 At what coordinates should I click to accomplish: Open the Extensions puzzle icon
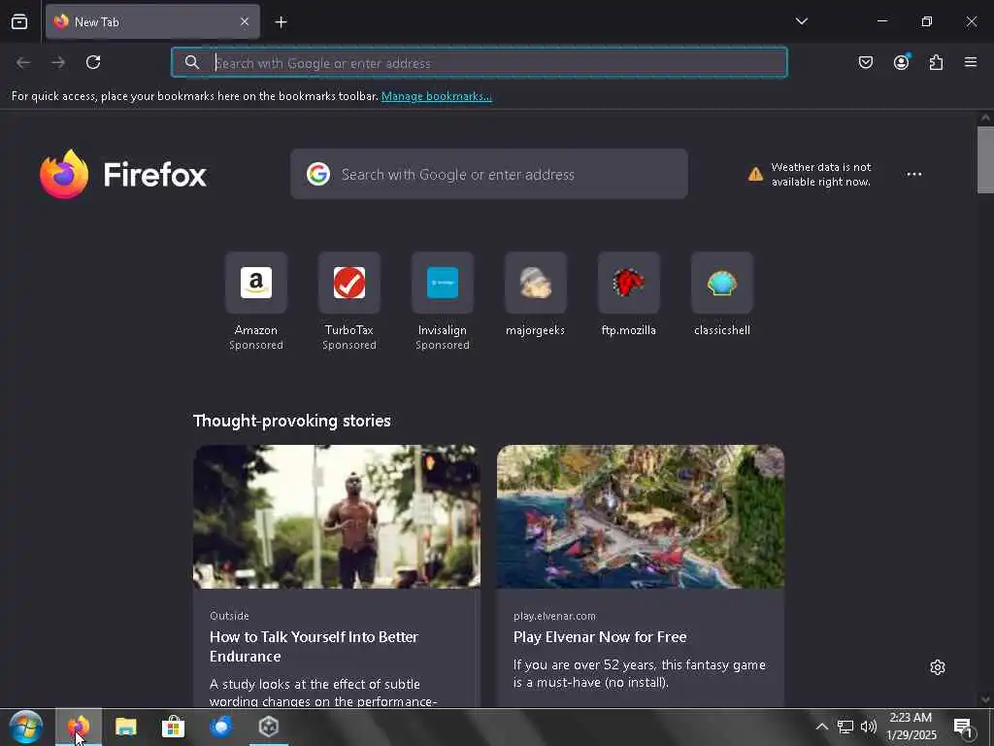pos(936,62)
